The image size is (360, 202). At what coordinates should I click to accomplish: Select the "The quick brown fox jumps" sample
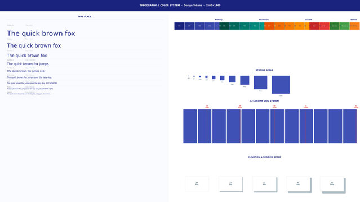point(28,64)
